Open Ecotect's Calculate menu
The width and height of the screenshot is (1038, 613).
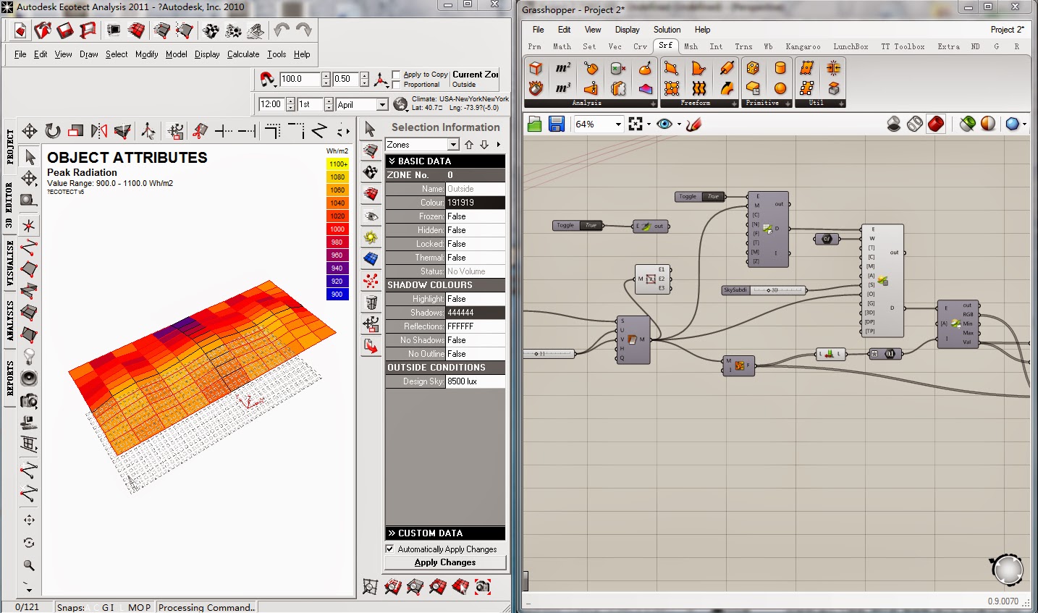coord(243,54)
